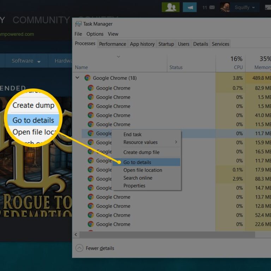Image resolution: width=271 pixels, height=271 pixels.
Task: Click the Task Manager title bar icon
Action: pos(78,24)
